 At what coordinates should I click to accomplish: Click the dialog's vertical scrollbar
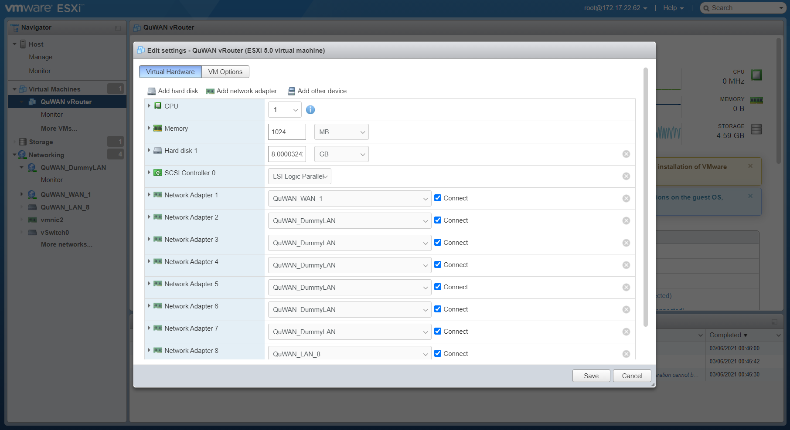[x=646, y=196]
